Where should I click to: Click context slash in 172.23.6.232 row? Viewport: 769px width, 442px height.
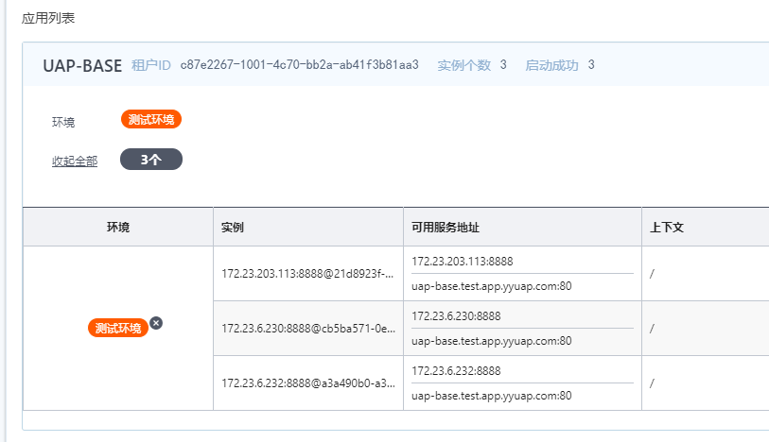click(652, 383)
